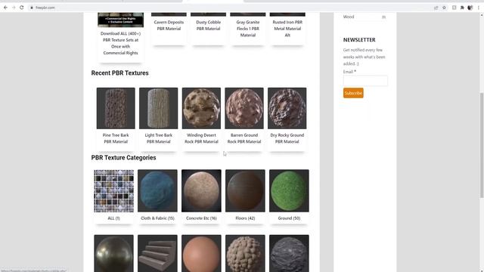Open Download ALL (400+) PBR Texture Sets link
The width and height of the screenshot is (484, 272).
point(120,43)
